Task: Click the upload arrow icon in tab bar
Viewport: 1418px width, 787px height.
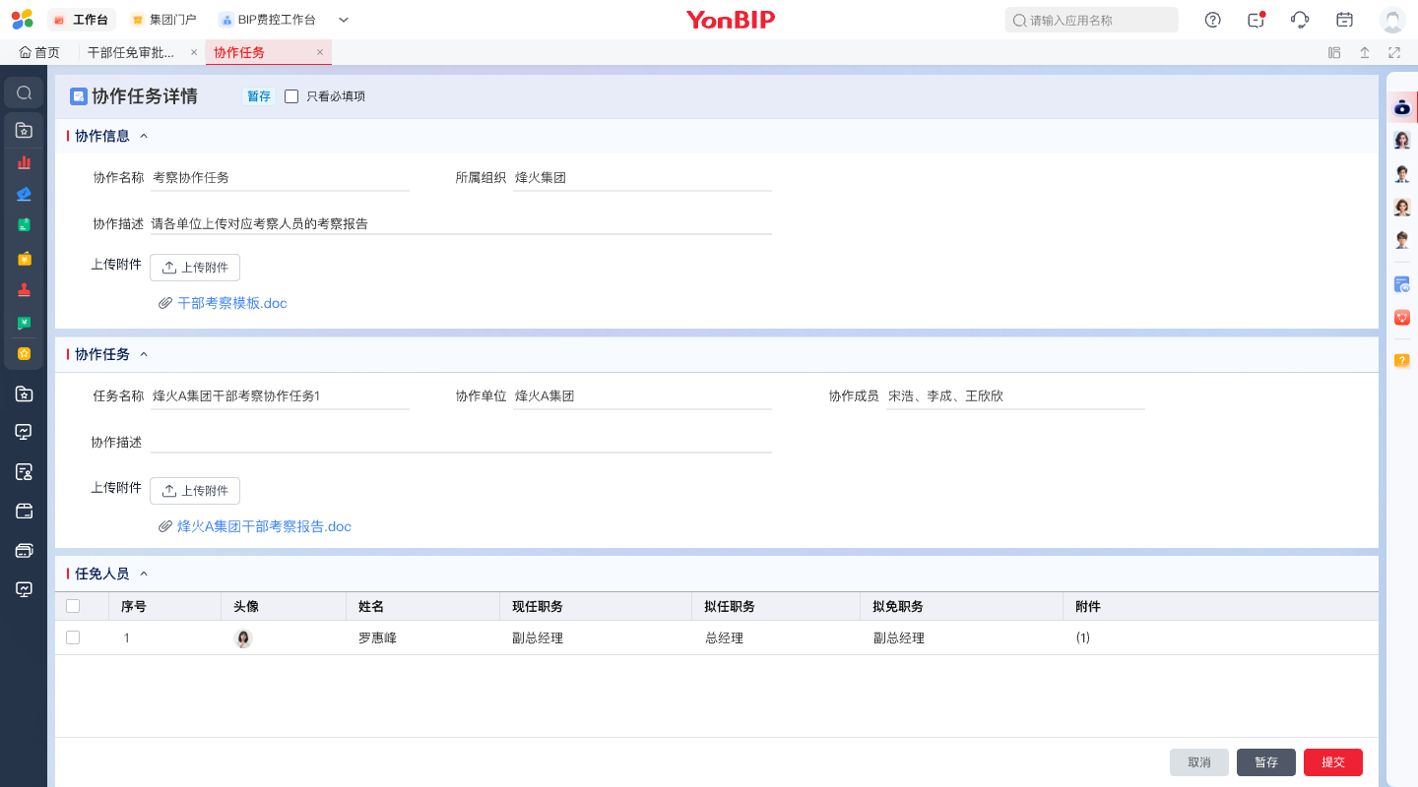Action: pos(1365,53)
